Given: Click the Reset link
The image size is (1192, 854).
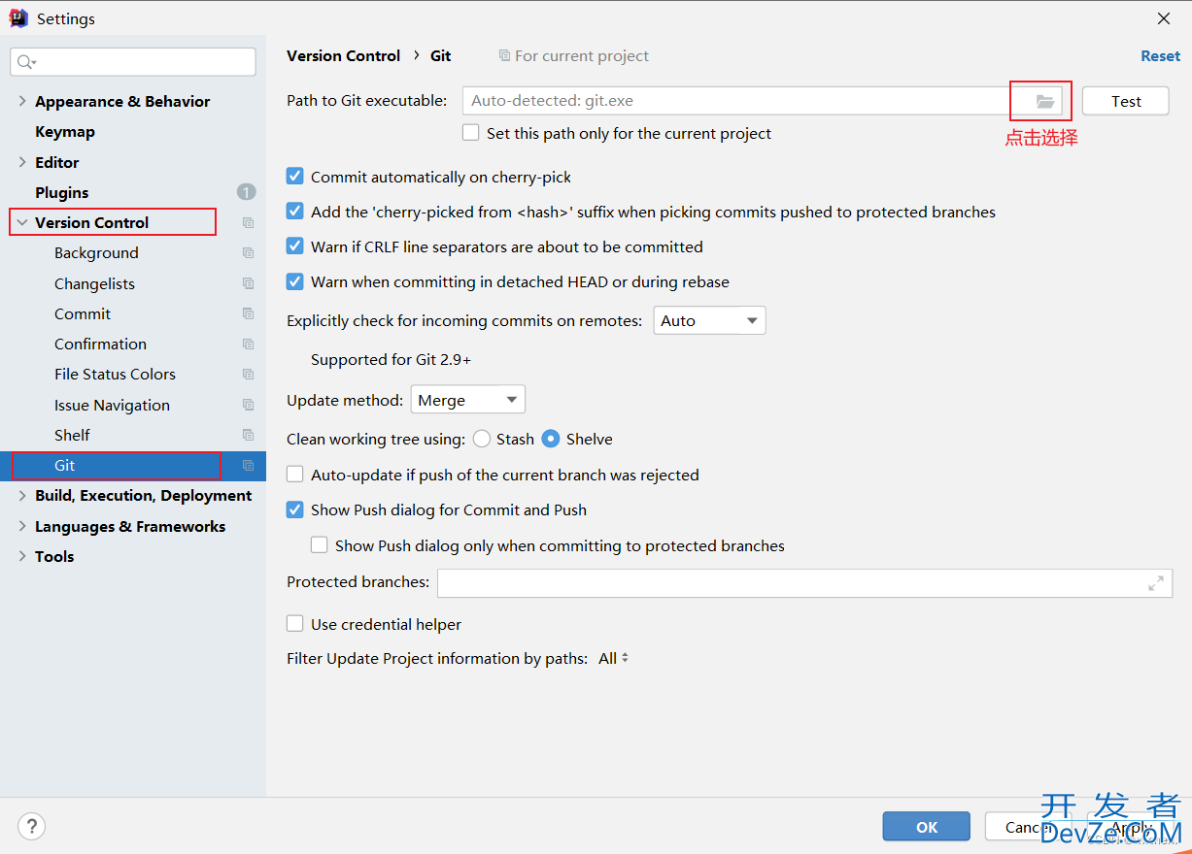Looking at the screenshot, I should 1160,56.
